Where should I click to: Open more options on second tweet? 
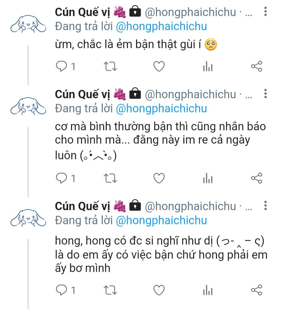[265, 93]
